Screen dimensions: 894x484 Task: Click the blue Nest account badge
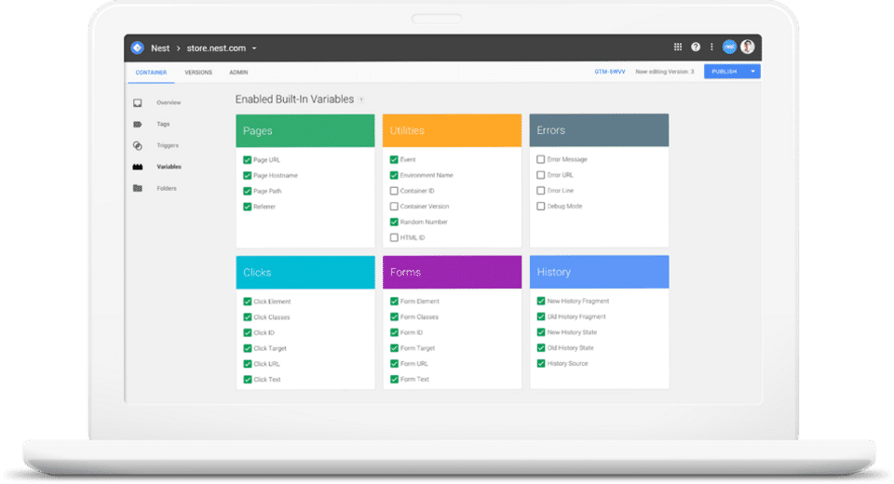click(729, 47)
